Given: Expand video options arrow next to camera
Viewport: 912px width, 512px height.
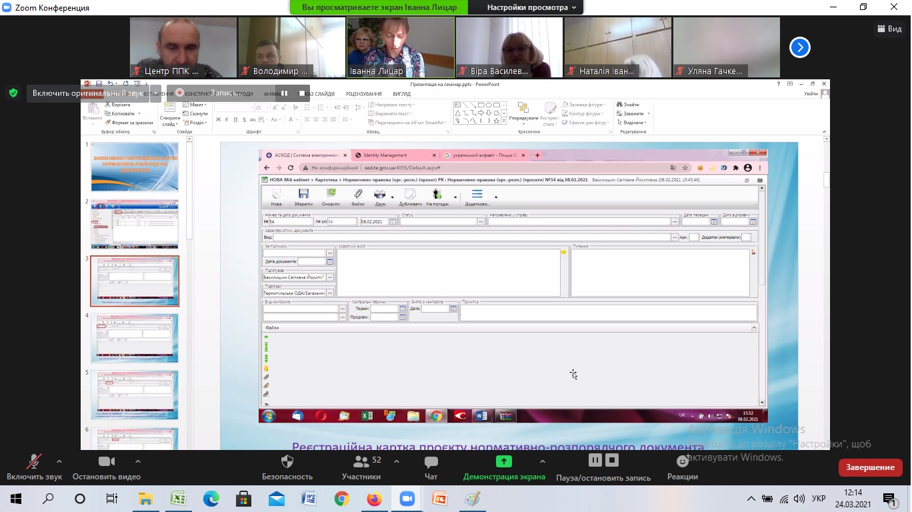Looking at the screenshot, I should (138, 461).
